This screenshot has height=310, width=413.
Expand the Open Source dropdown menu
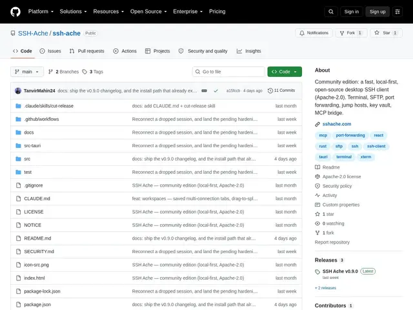148,12
